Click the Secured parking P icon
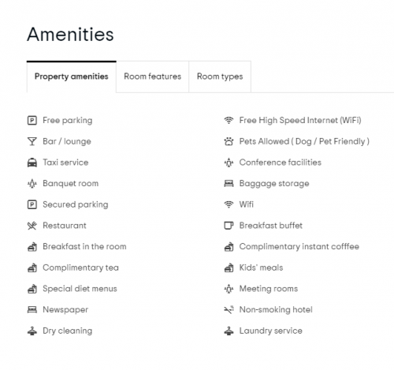This screenshot has width=394, height=370. click(x=32, y=204)
